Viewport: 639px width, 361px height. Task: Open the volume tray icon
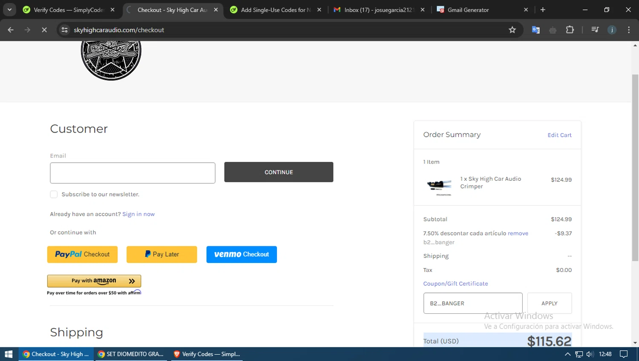[590, 354]
